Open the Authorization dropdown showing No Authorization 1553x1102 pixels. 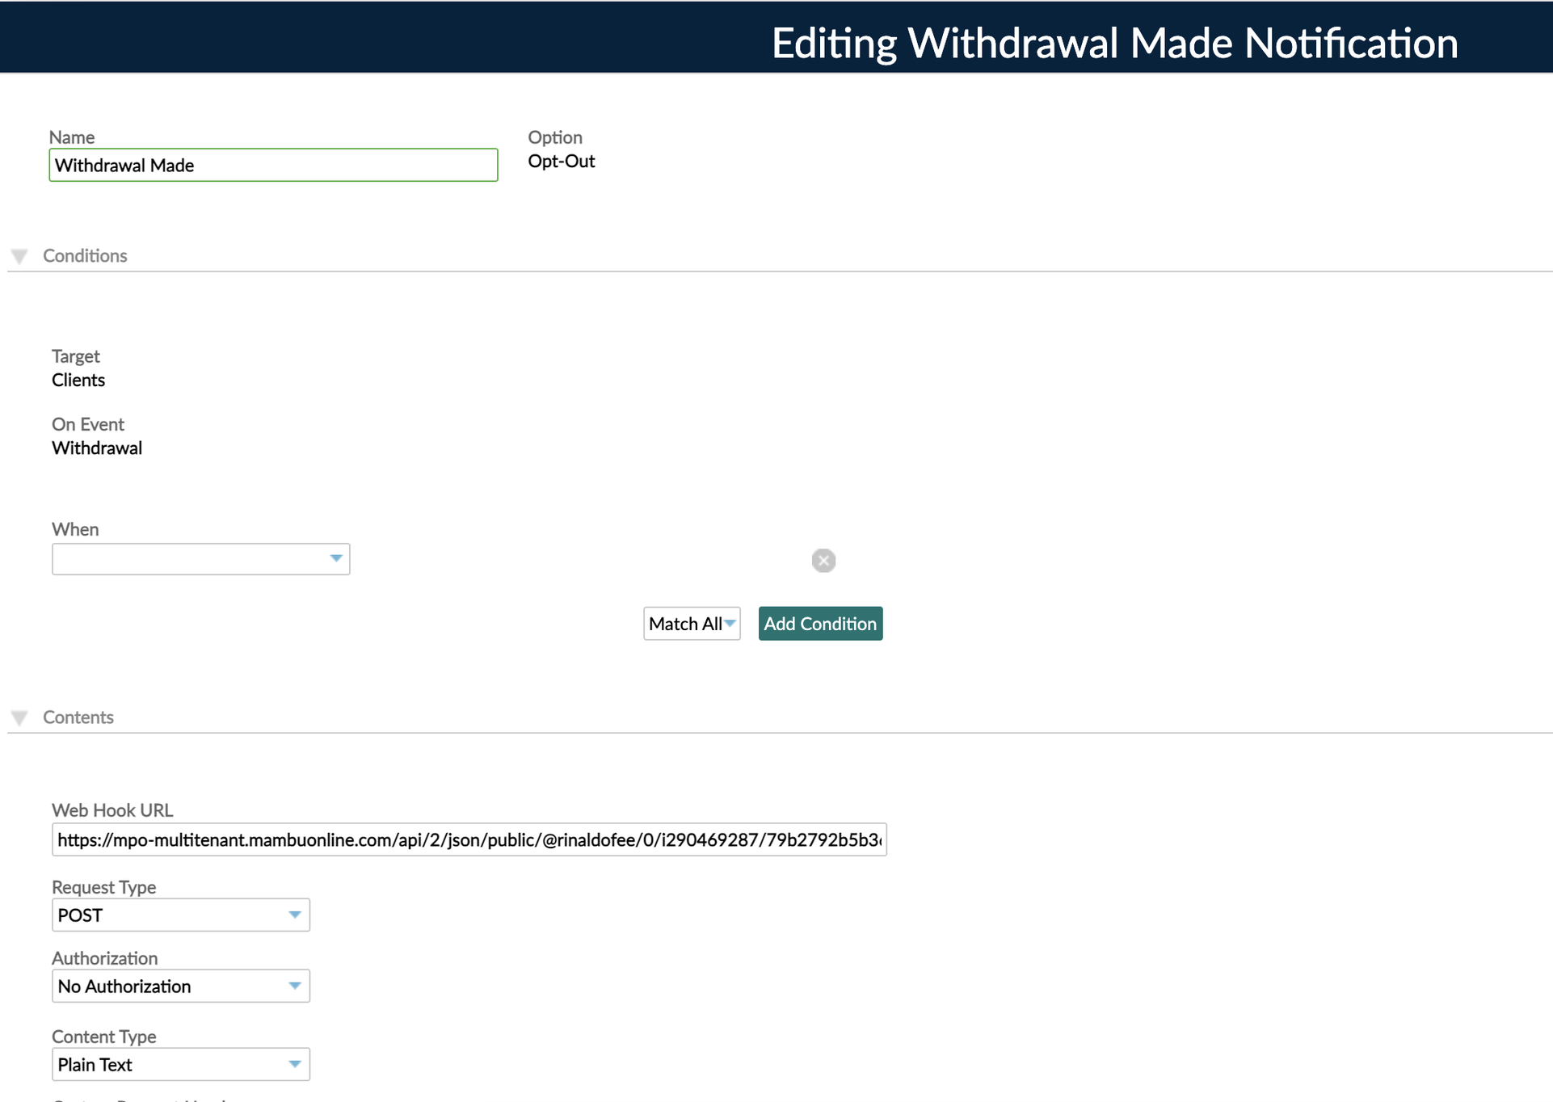(179, 986)
